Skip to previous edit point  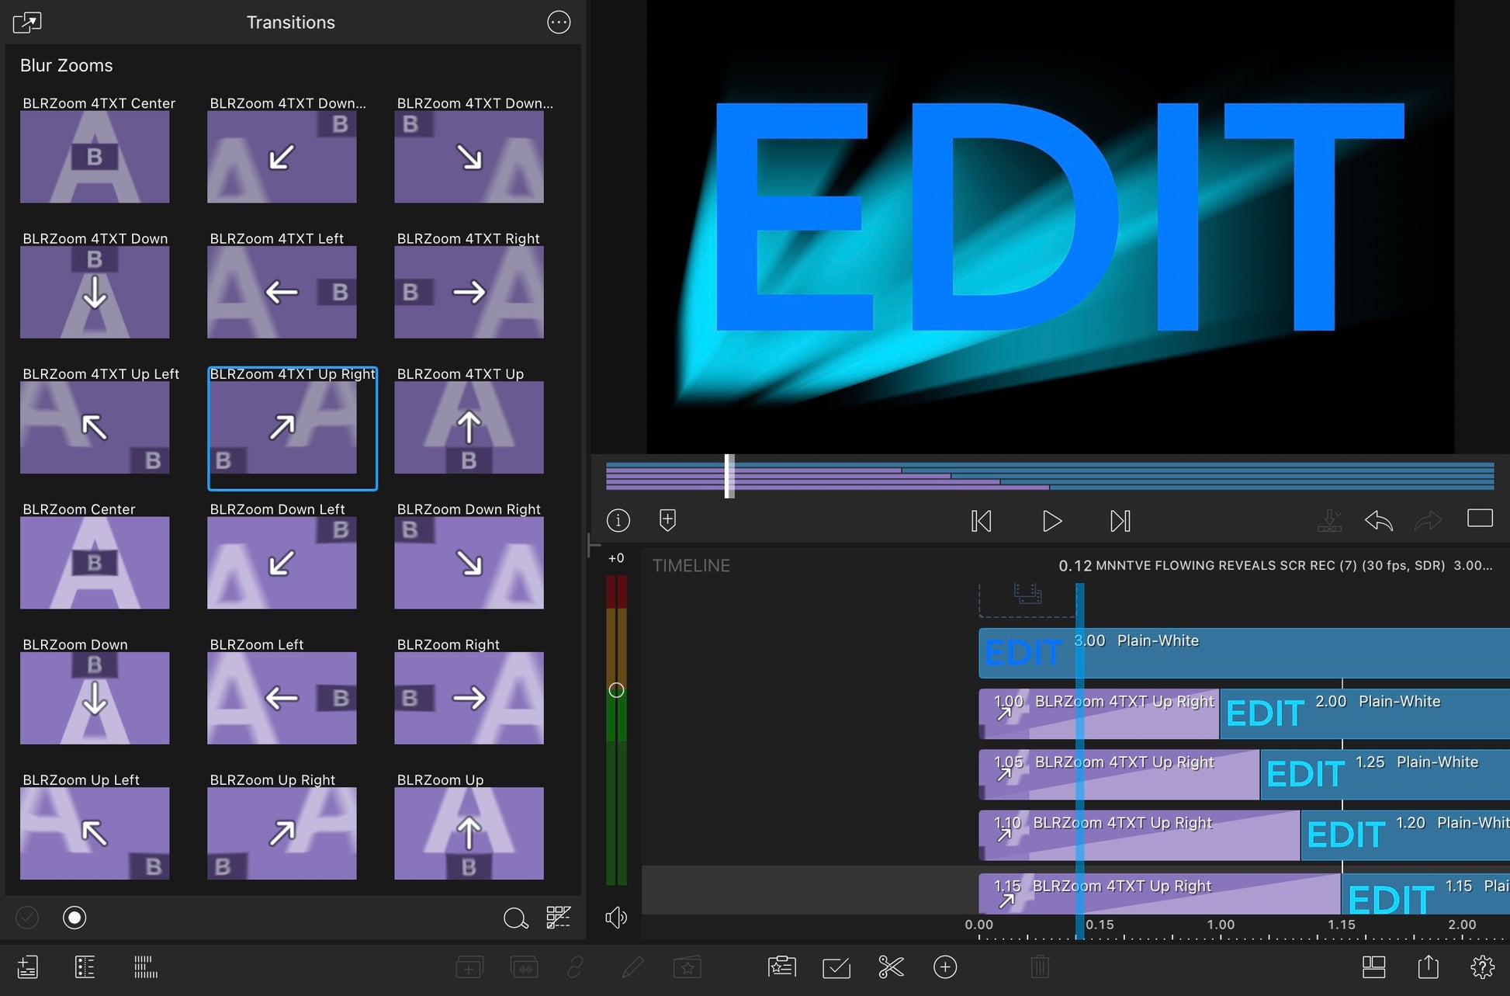point(981,521)
